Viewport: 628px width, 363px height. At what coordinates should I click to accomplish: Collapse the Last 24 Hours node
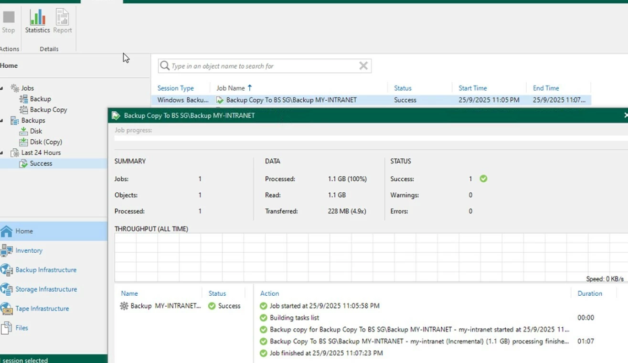(2, 153)
